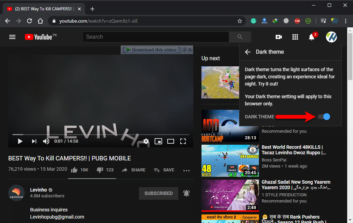
Task: Open the Boss SenPai channel link
Action: coord(274,160)
